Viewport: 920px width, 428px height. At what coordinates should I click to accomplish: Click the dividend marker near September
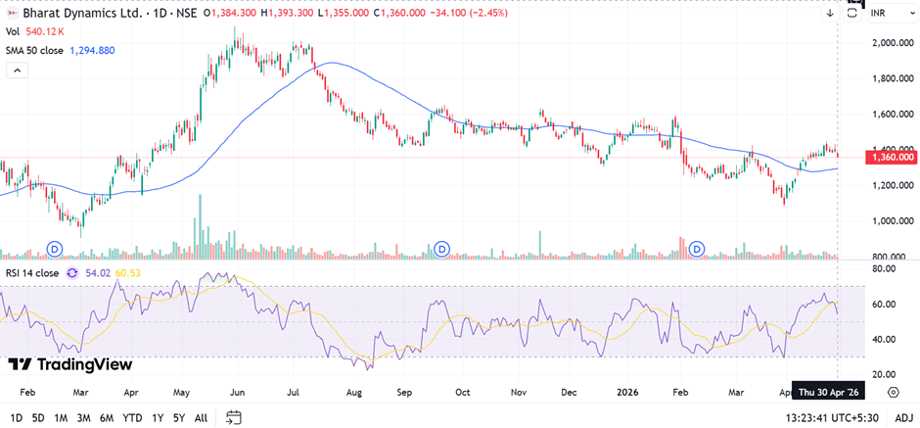[441, 249]
